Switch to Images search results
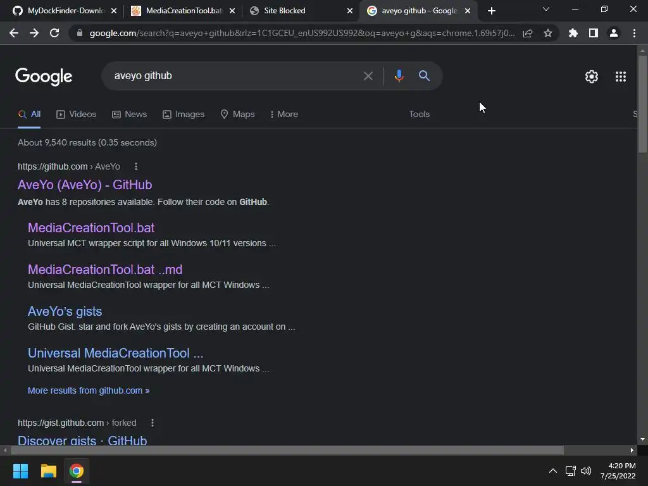Screen dimensions: 648x486 [x=184, y=114]
